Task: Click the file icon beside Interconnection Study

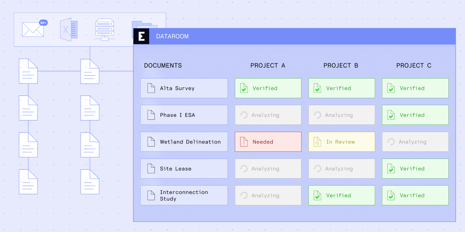Action: 151,195
